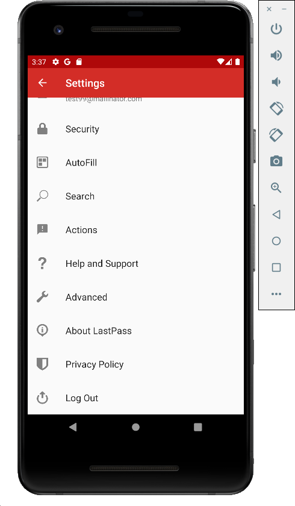The width and height of the screenshot is (295, 506).
Task: Tap the Search magnifier icon in settings
Action: (42, 196)
